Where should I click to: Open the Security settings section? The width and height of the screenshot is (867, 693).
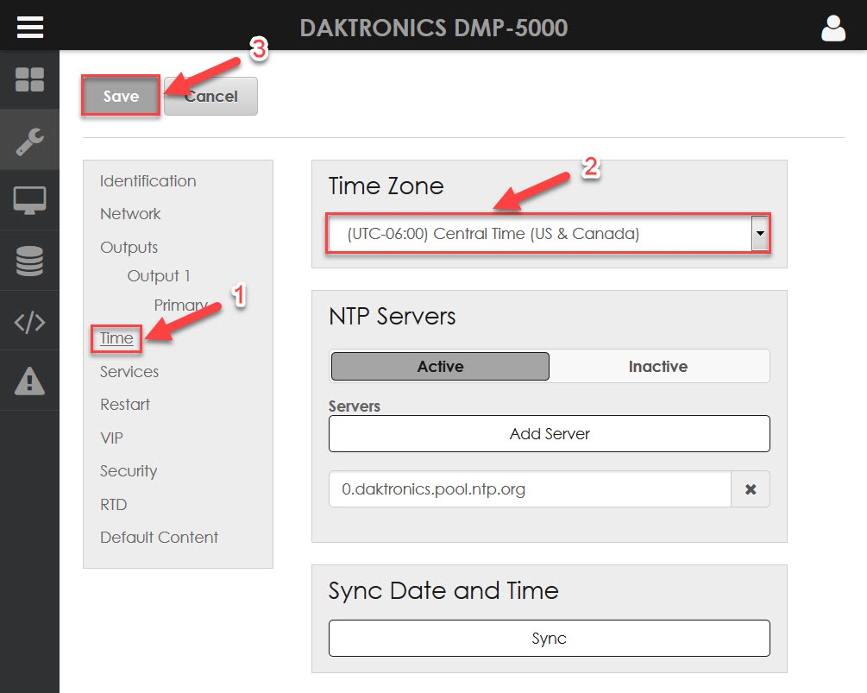point(129,471)
